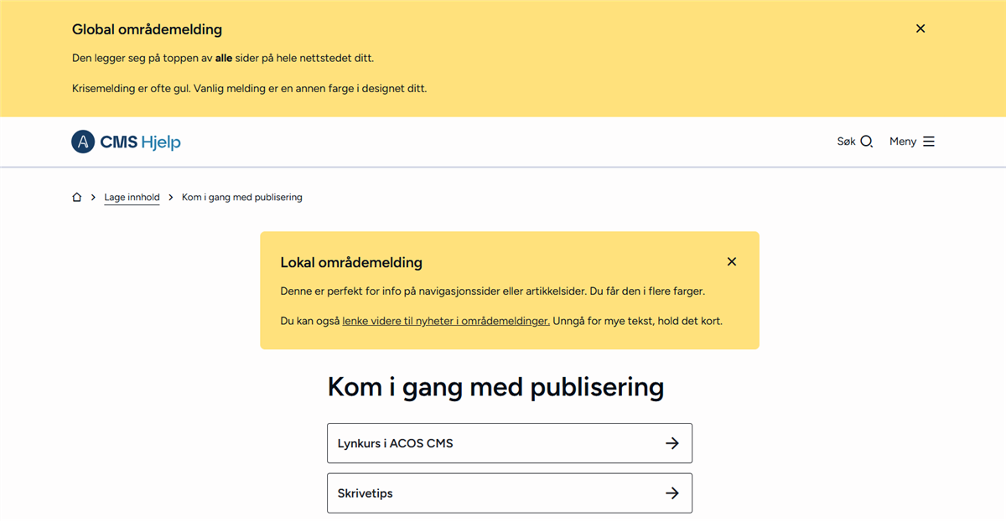Follow the lenke videre til nyheter link
The width and height of the screenshot is (1006, 521).
pos(446,321)
